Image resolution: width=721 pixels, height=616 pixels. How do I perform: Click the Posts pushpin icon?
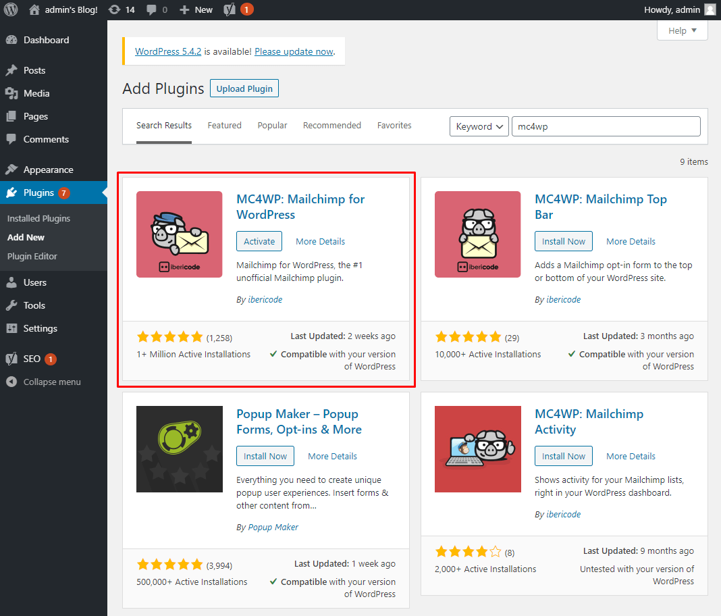click(11, 70)
